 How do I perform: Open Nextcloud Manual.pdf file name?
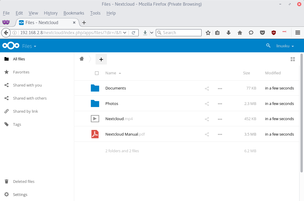pyautogui.click(x=125, y=134)
